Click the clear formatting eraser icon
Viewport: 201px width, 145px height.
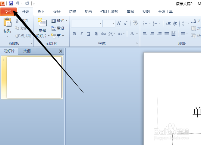pyautogui.click(x=135, y=23)
